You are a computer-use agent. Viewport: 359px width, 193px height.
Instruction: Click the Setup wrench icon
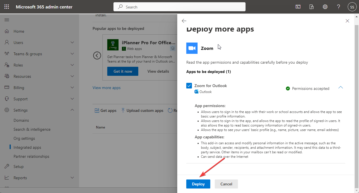tap(7, 167)
